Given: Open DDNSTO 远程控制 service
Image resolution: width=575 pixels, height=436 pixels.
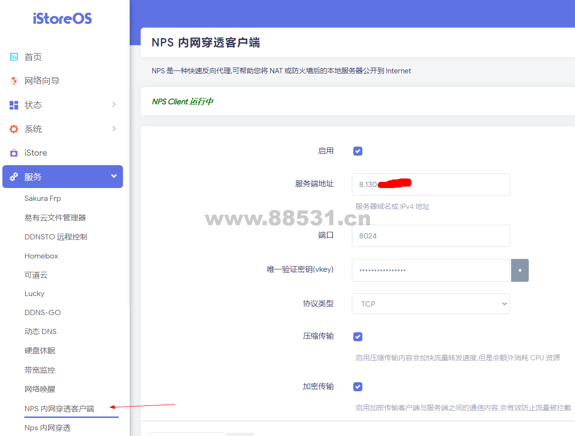Looking at the screenshot, I should 56,237.
